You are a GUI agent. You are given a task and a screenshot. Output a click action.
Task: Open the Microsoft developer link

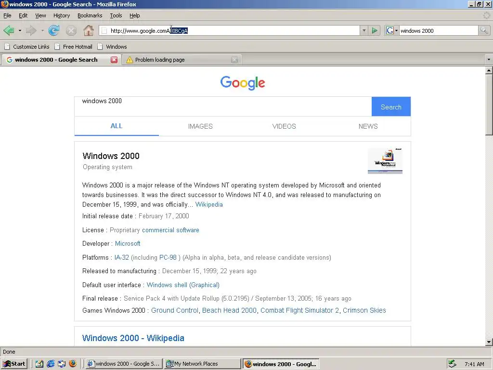pyautogui.click(x=128, y=243)
